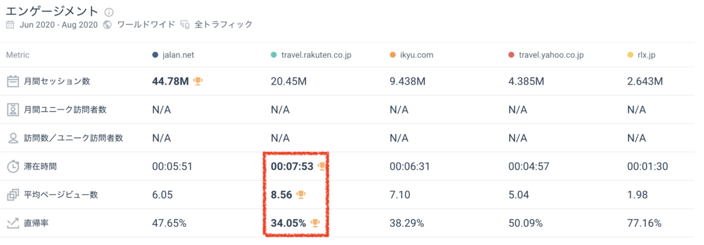Image resolution: width=704 pixels, height=245 pixels.
Task: Select the rlx.jp column header
Action: click(646, 55)
